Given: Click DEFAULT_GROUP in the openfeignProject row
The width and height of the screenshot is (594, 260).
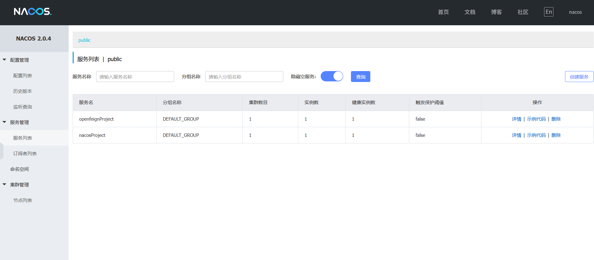Looking at the screenshot, I should pos(181,119).
